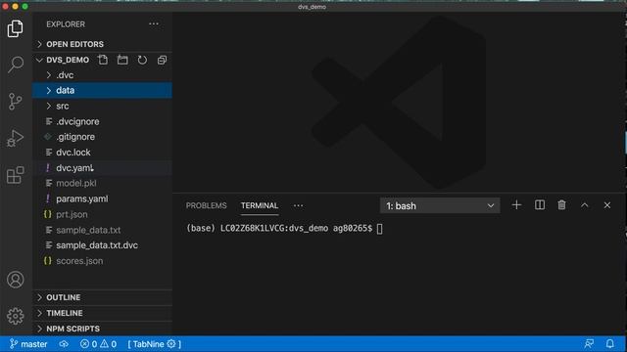Switch to the PROBLEMS tab
This screenshot has height=352, width=627.
coord(206,205)
